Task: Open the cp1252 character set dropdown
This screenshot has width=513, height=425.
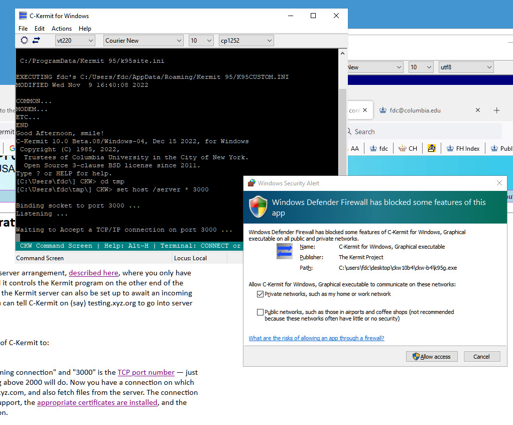Action: tap(245, 41)
